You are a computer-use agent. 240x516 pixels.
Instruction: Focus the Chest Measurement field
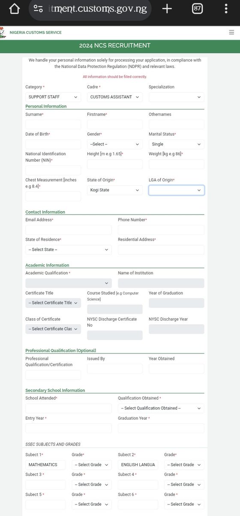53,196
